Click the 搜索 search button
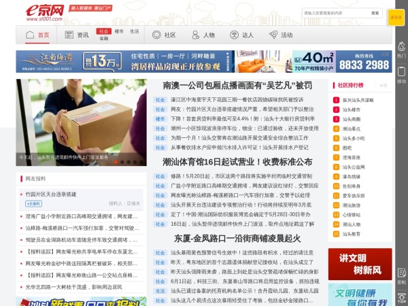The height and width of the screenshot is (306, 408). (x=375, y=13)
